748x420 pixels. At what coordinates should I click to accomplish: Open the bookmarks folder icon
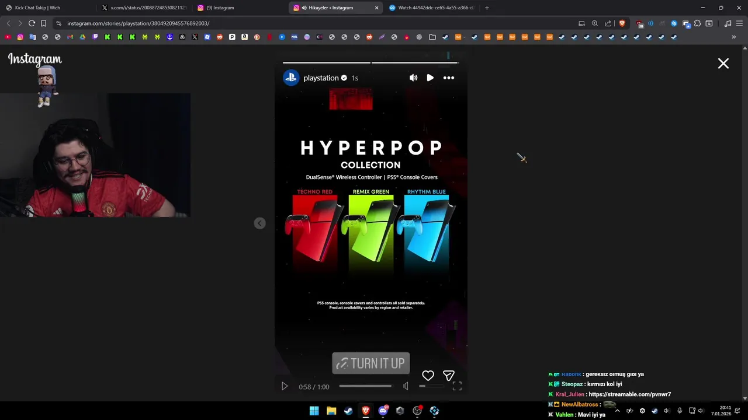point(432,37)
